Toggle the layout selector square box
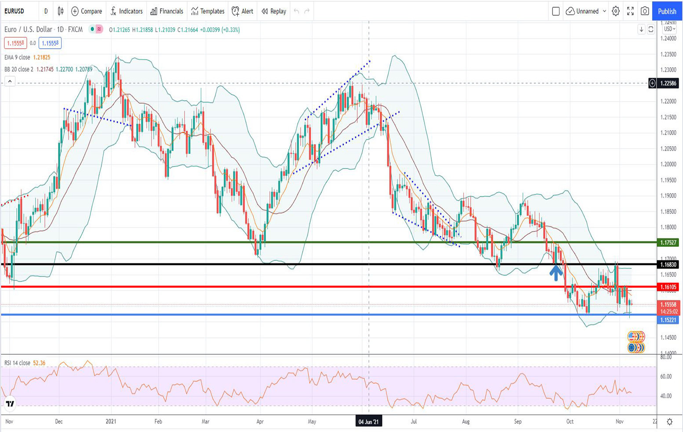This screenshot has width=683, height=432. point(556,11)
